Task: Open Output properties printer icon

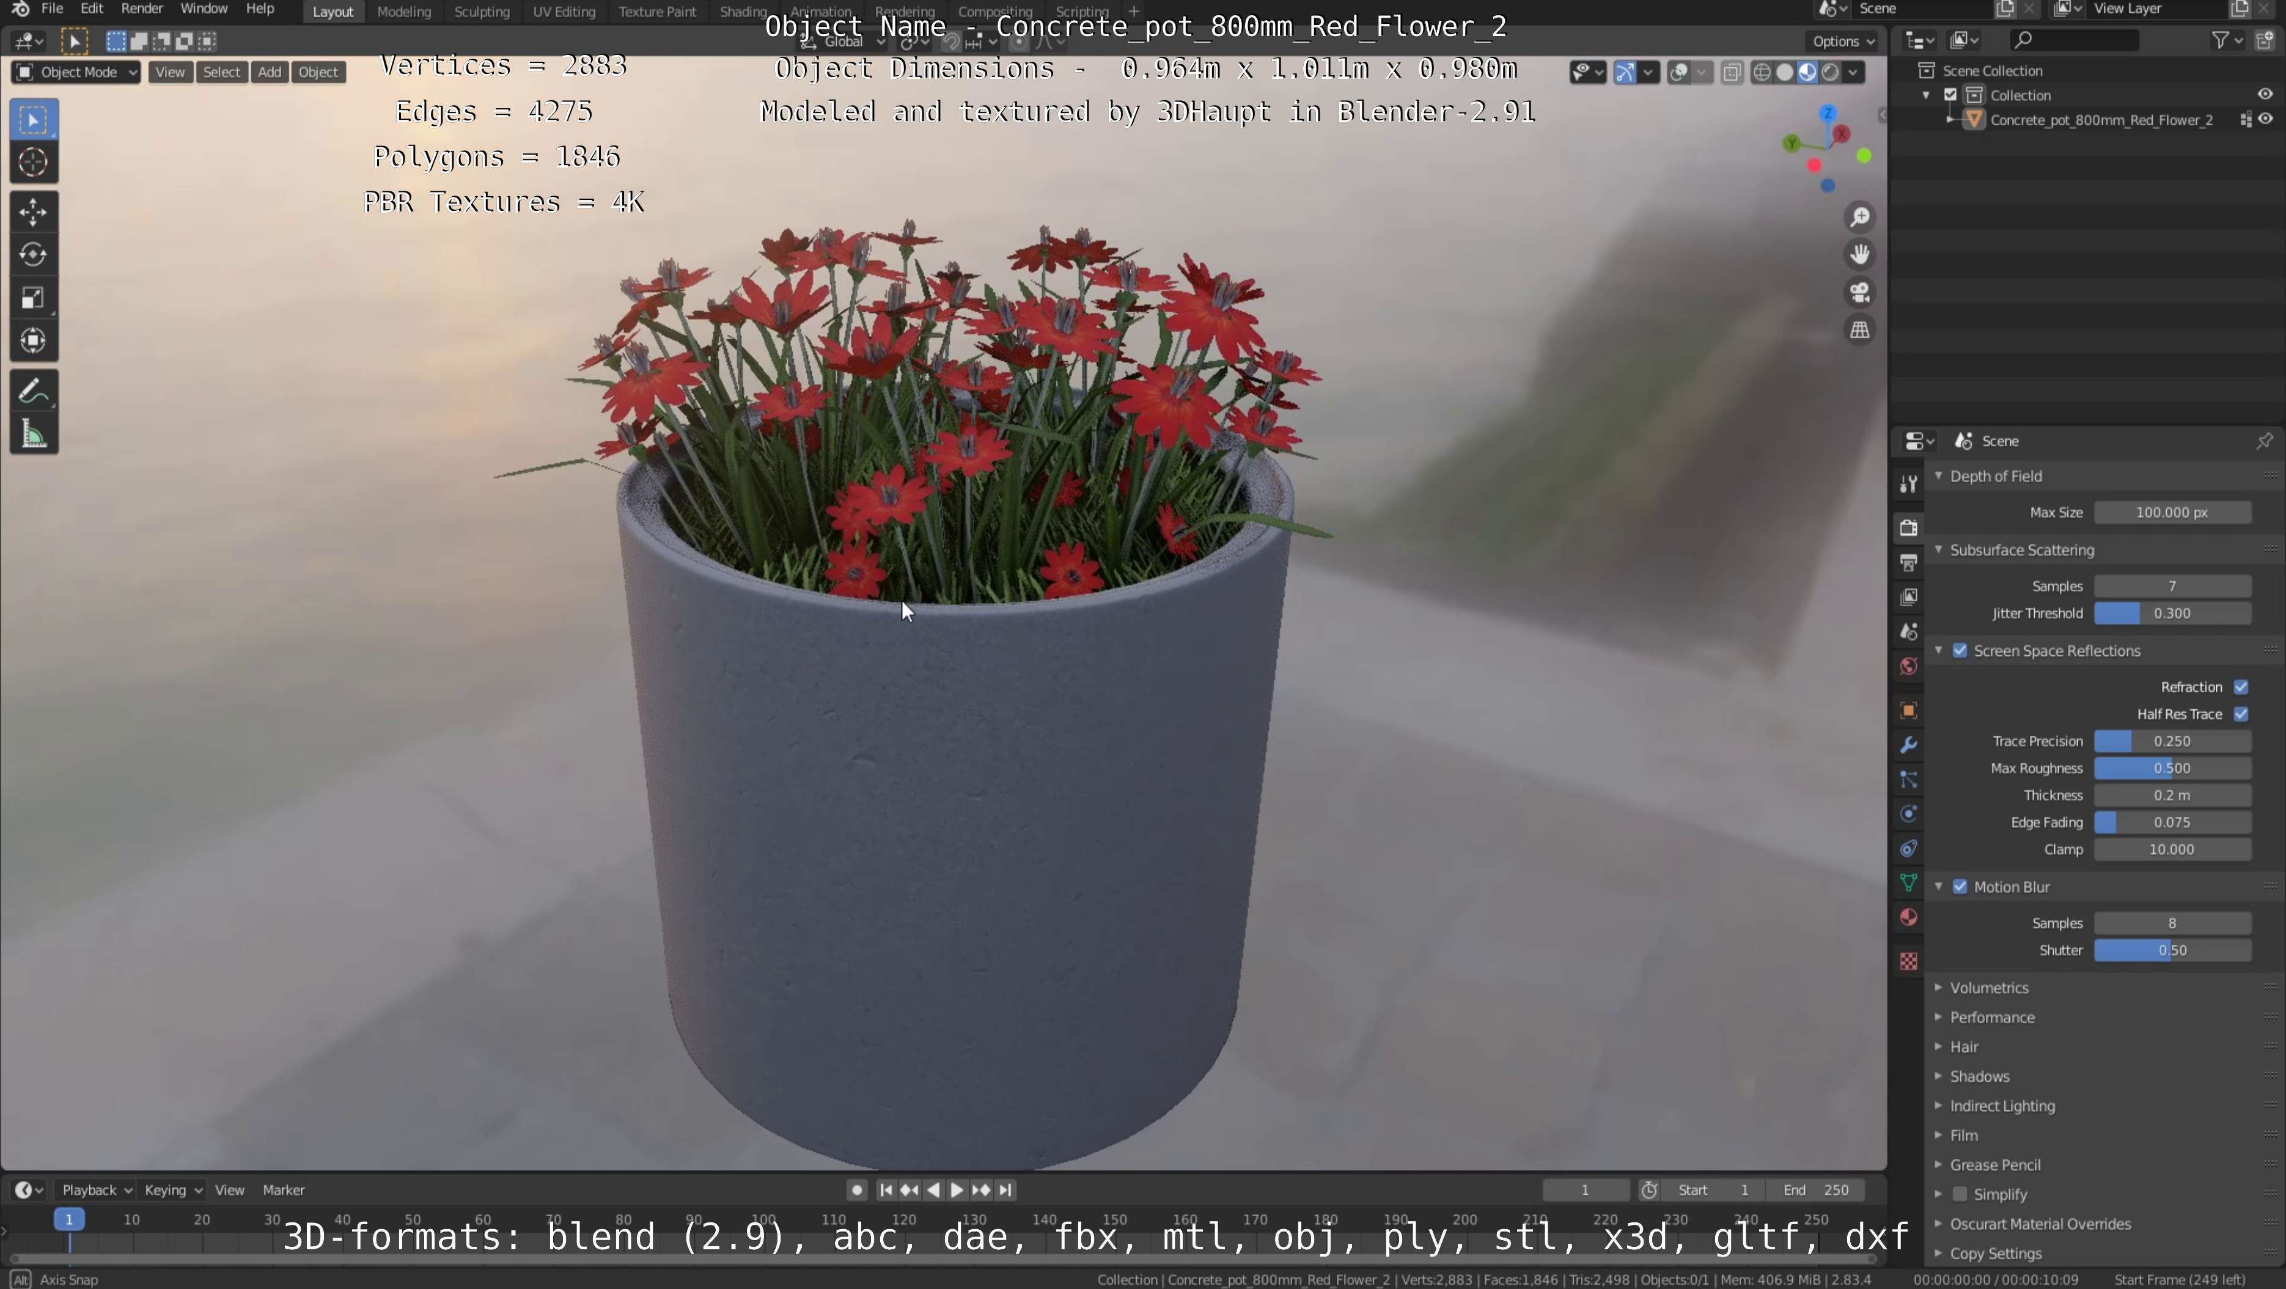Action: (1908, 562)
